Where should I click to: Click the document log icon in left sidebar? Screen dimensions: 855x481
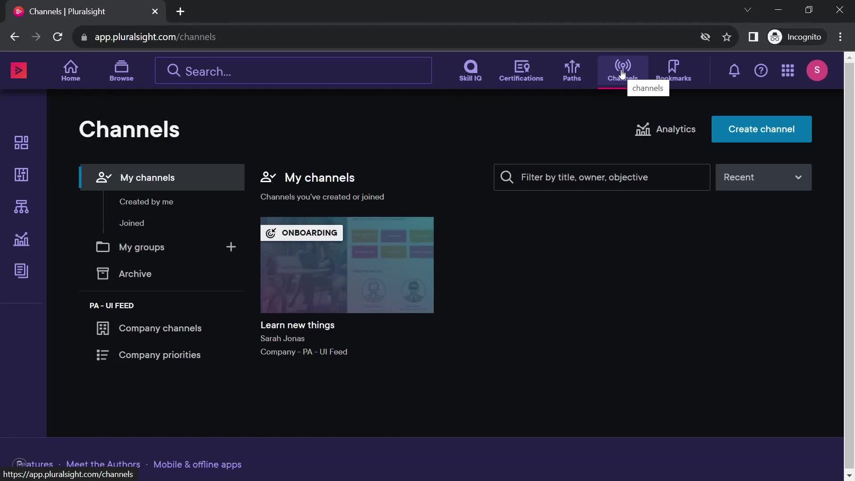point(21,271)
